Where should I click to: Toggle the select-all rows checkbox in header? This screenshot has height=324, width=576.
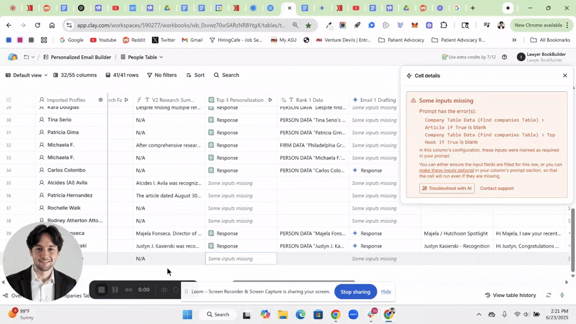coord(8,100)
